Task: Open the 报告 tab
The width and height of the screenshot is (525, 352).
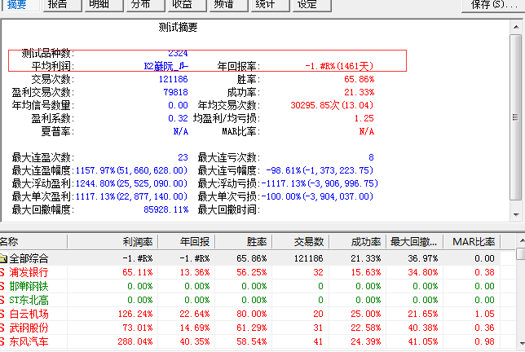Action: (x=58, y=5)
